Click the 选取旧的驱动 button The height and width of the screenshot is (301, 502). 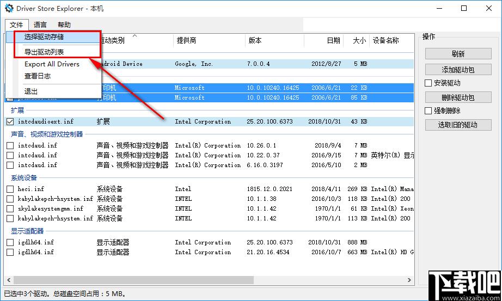[x=458, y=125]
